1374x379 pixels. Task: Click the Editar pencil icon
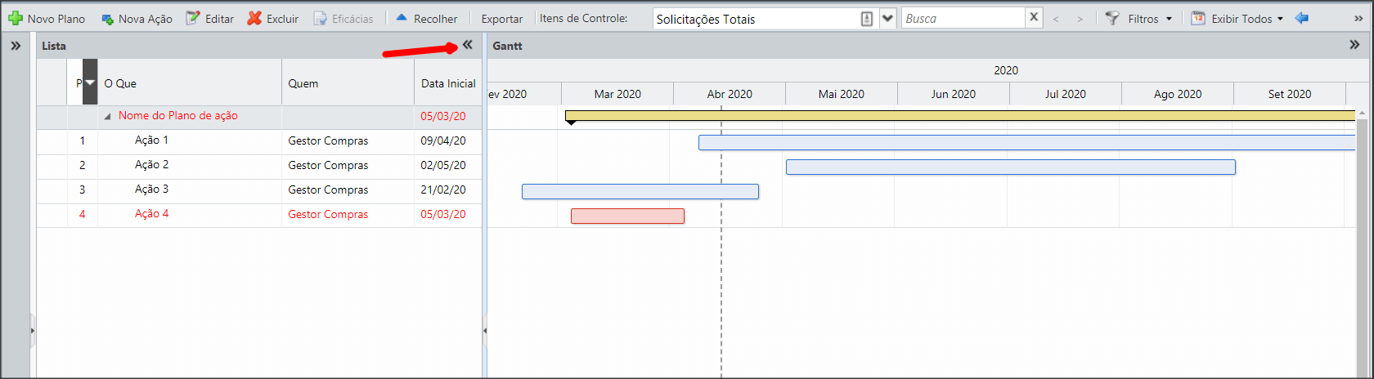point(193,18)
